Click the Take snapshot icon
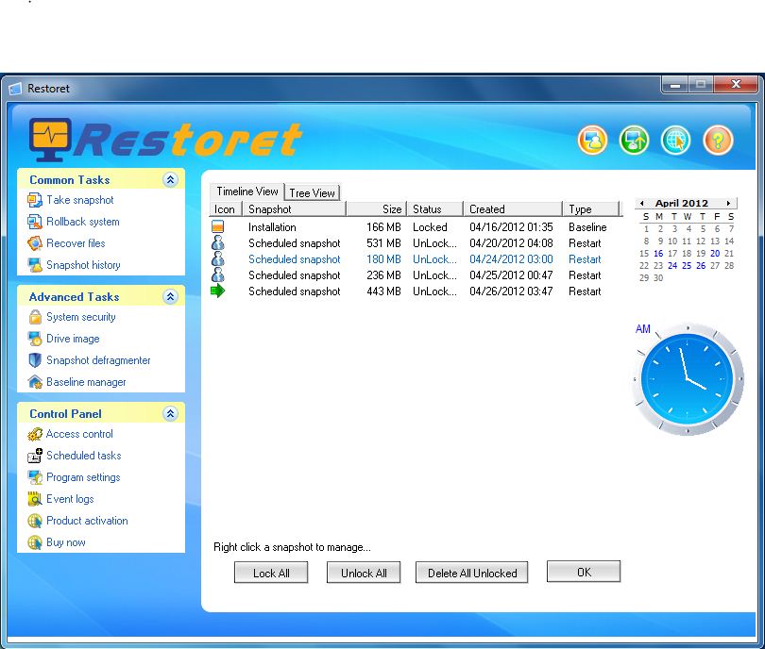Screen dimensions: 765x649 [35, 200]
